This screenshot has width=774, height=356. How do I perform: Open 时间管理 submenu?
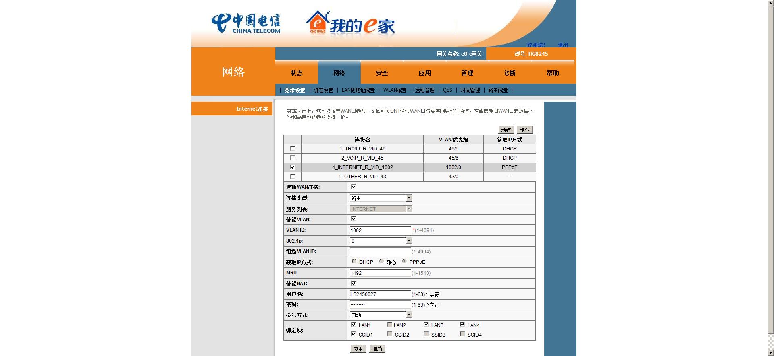(x=470, y=90)
